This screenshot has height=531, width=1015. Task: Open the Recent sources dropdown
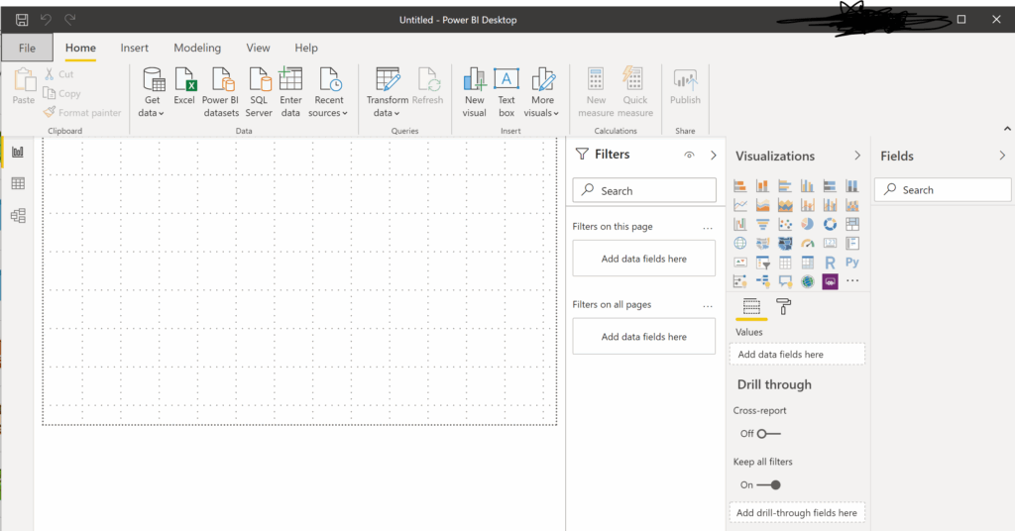coord(329,92)
